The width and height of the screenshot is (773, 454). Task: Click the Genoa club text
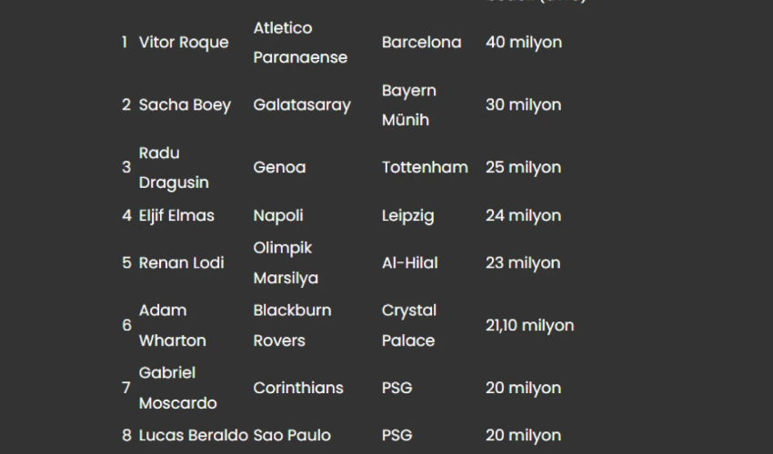click(279, 168)
